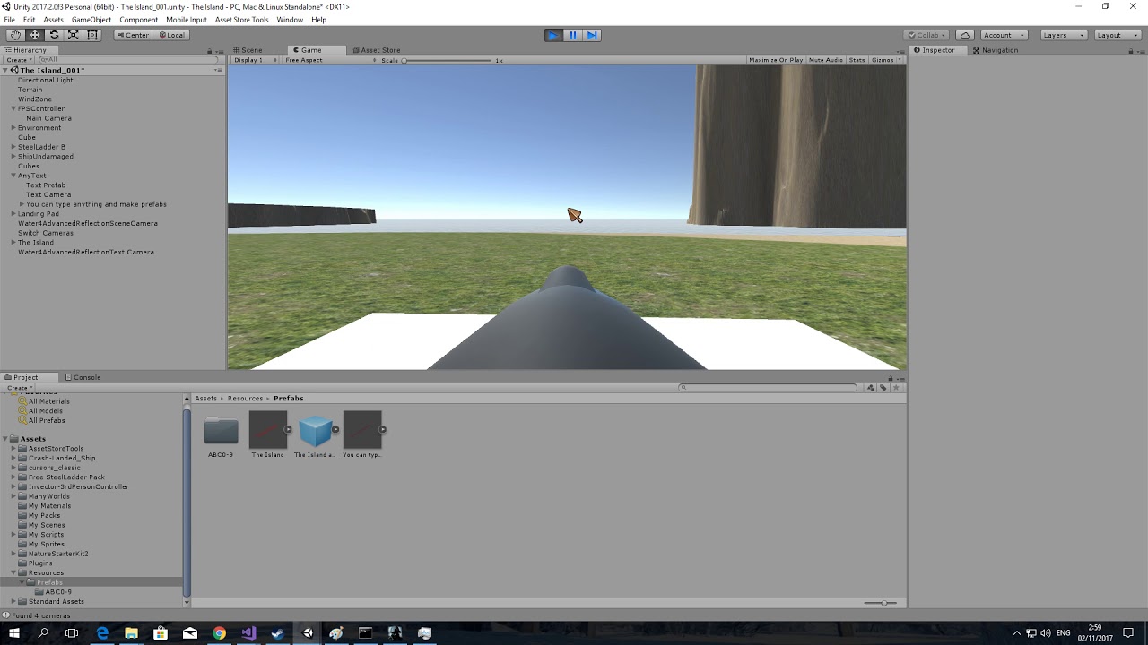Image resolution: width=1148 pixels, height=645 pixels.
Task: Open Microsoft Edge from the taskbar
Action: tap(102, 632)
